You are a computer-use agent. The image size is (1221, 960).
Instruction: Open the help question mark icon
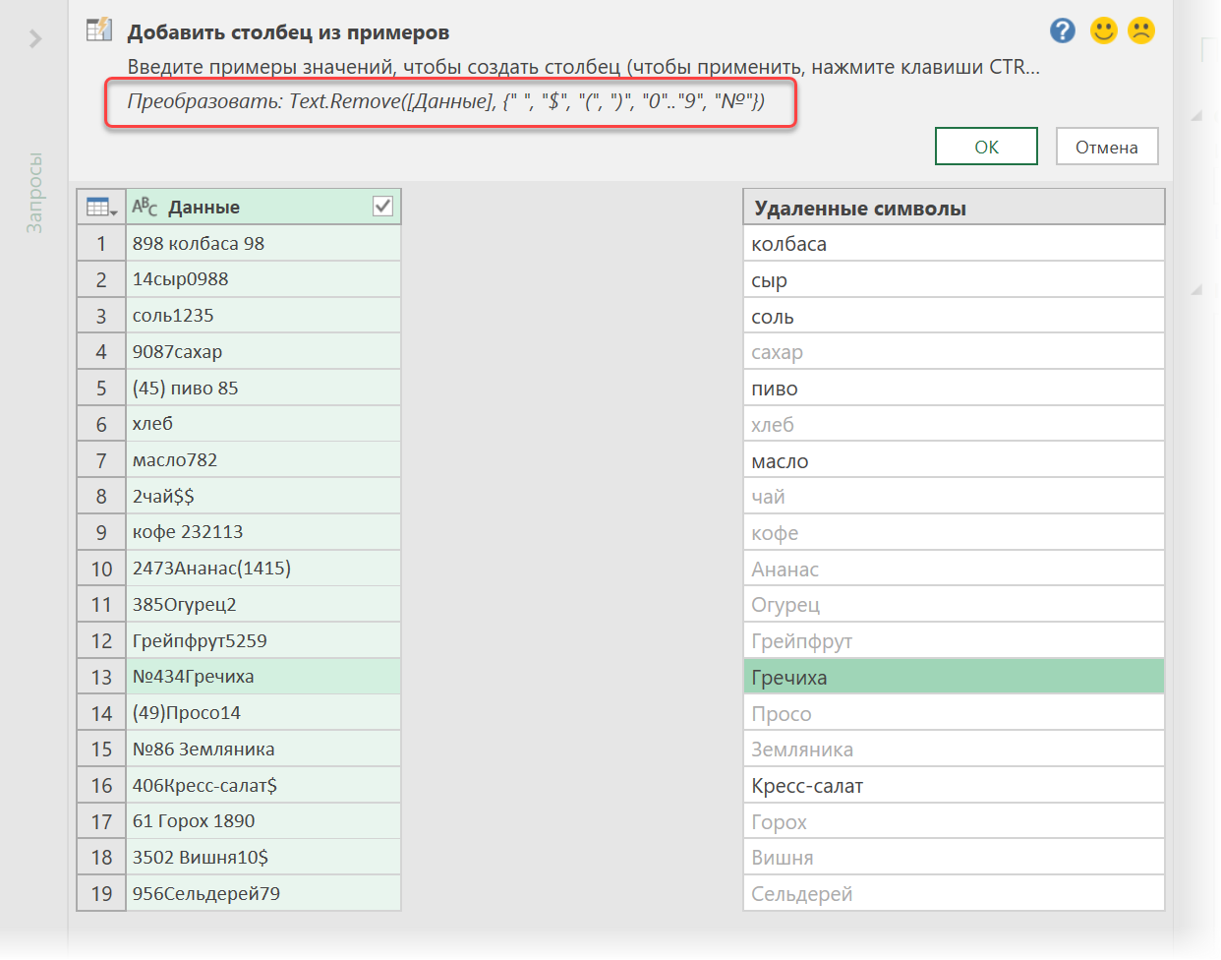(x=1063, y=31)
